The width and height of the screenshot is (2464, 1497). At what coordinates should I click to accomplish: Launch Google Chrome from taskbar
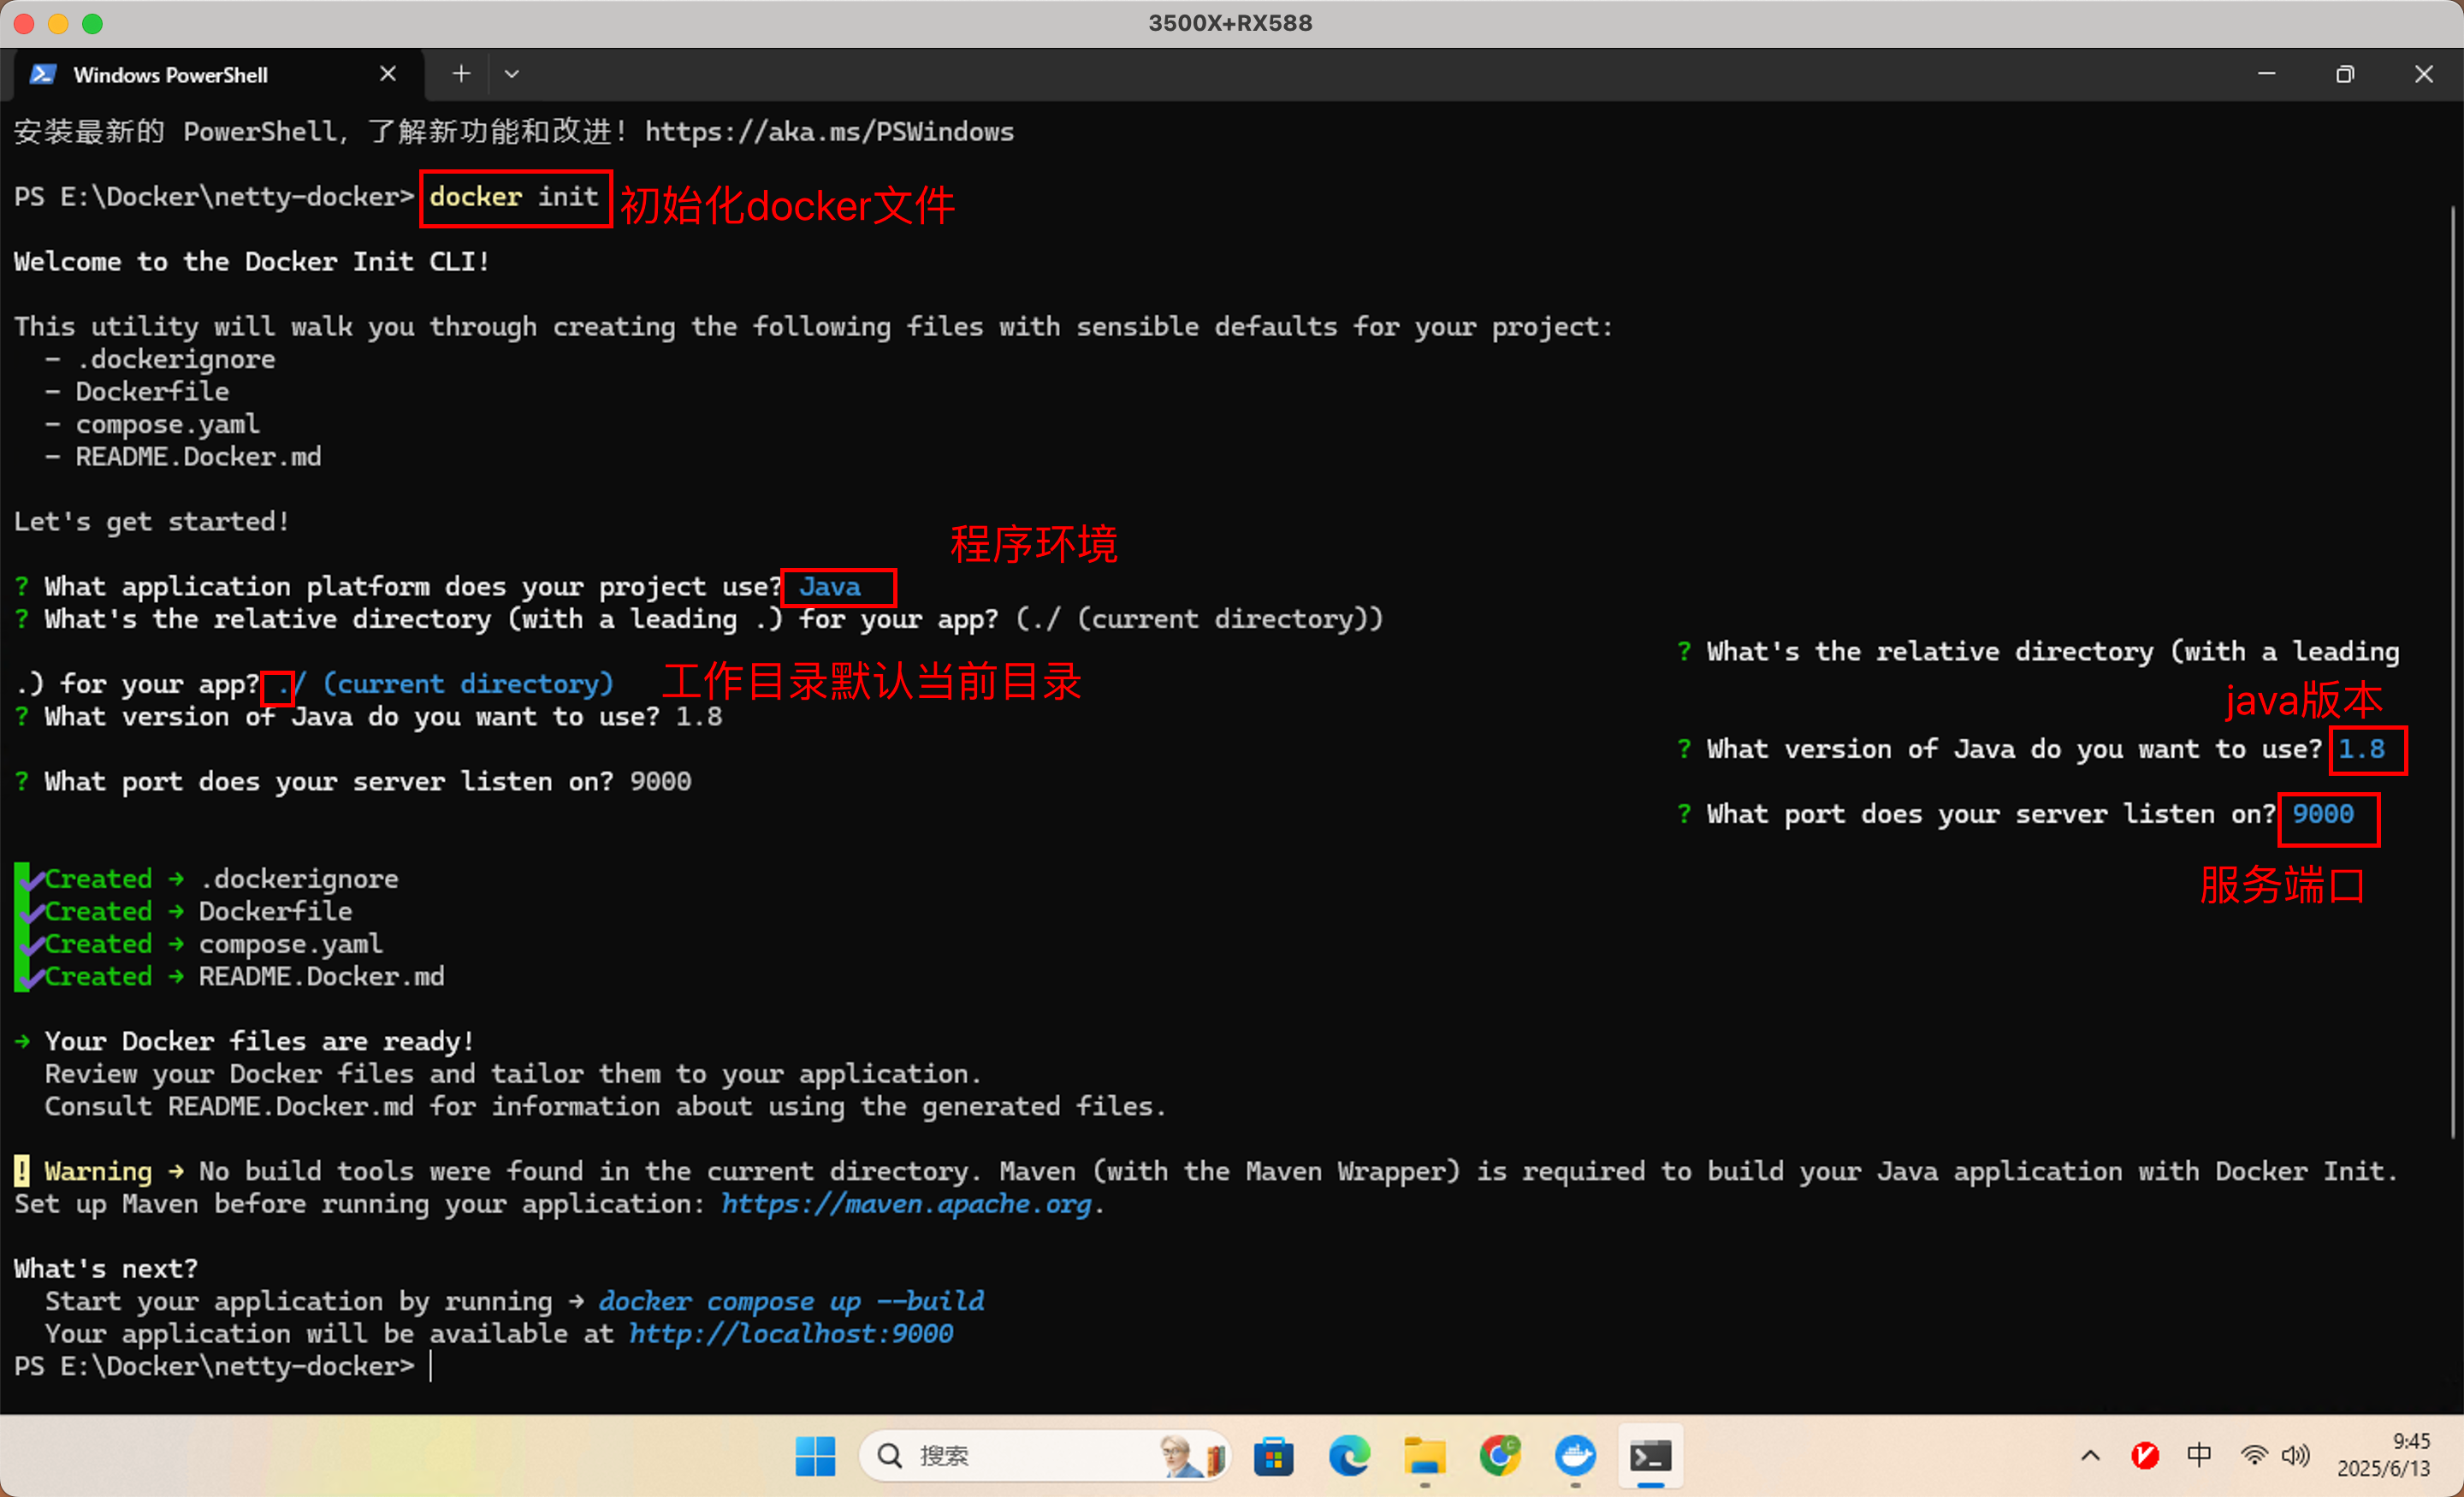click(1500, 1456)
